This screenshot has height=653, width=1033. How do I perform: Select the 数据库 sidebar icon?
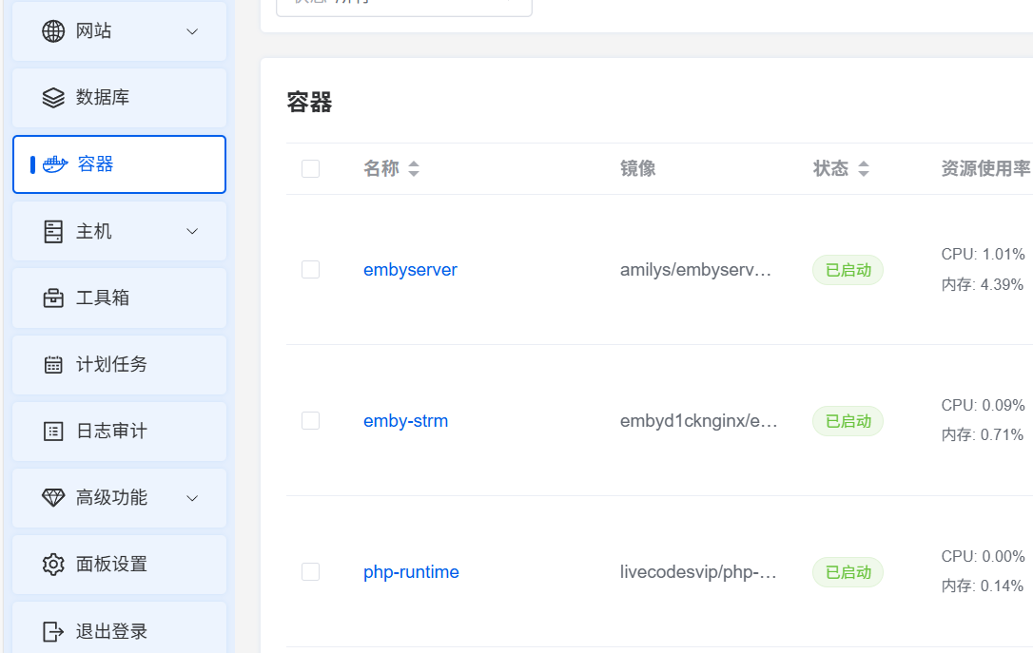pyautogui.click(x=54, y=97)
